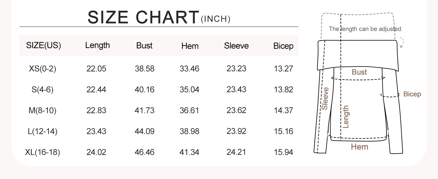Click the 46.46 bust value for XL
This screenshot has width=438, height=179.
[145, 152]
